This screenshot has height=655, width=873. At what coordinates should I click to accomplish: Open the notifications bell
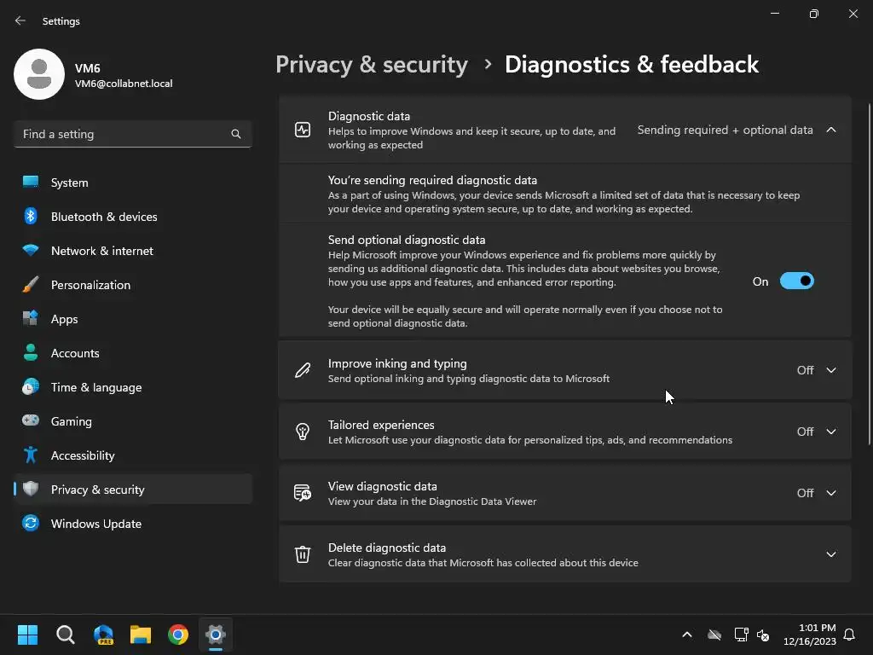pos(849,635)
